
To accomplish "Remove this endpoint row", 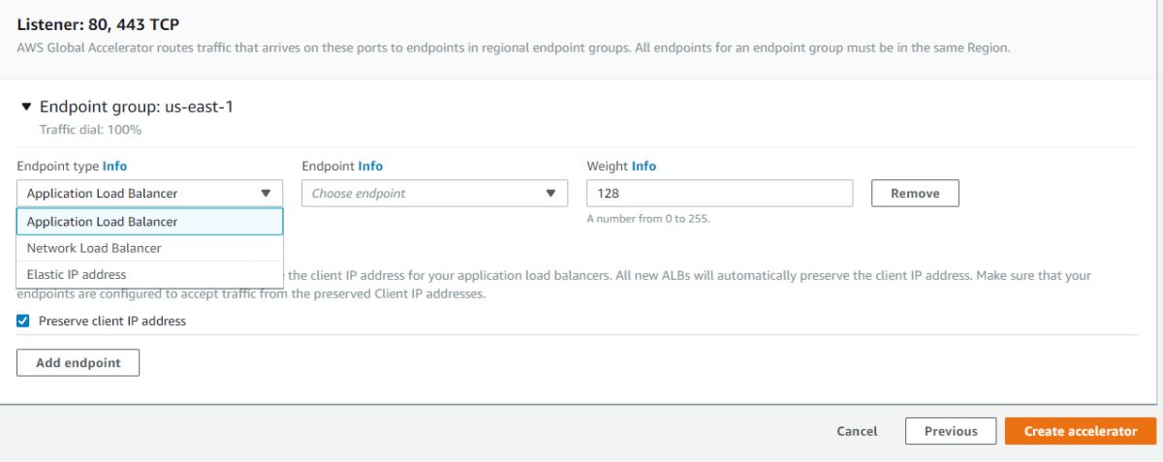I will pyautogui.click(x=915, y=193).
